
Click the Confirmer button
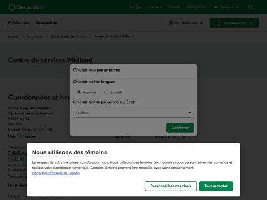click(x=180, y=128)
